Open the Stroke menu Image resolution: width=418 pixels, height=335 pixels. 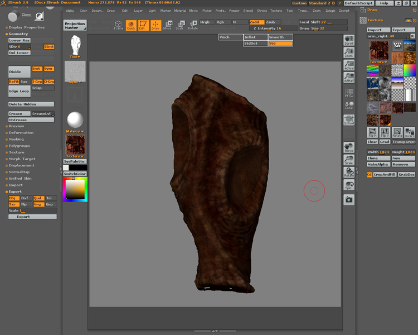pyautogui.click(x=262, y=11)
